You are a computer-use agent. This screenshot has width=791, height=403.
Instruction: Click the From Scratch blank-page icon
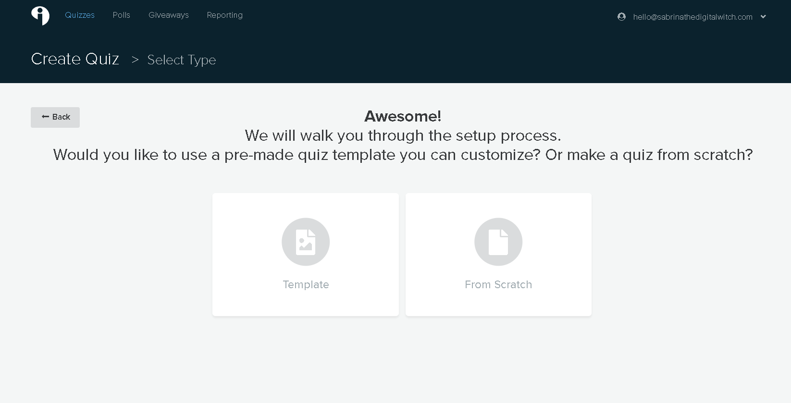click(x=498, y=242)
